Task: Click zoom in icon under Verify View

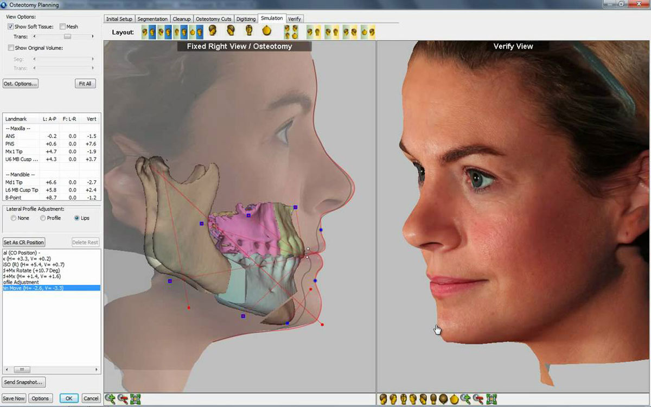Action: (465, 399)
